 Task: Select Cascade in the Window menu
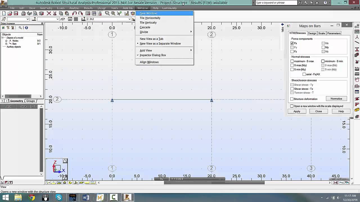[x=164, y=27]
